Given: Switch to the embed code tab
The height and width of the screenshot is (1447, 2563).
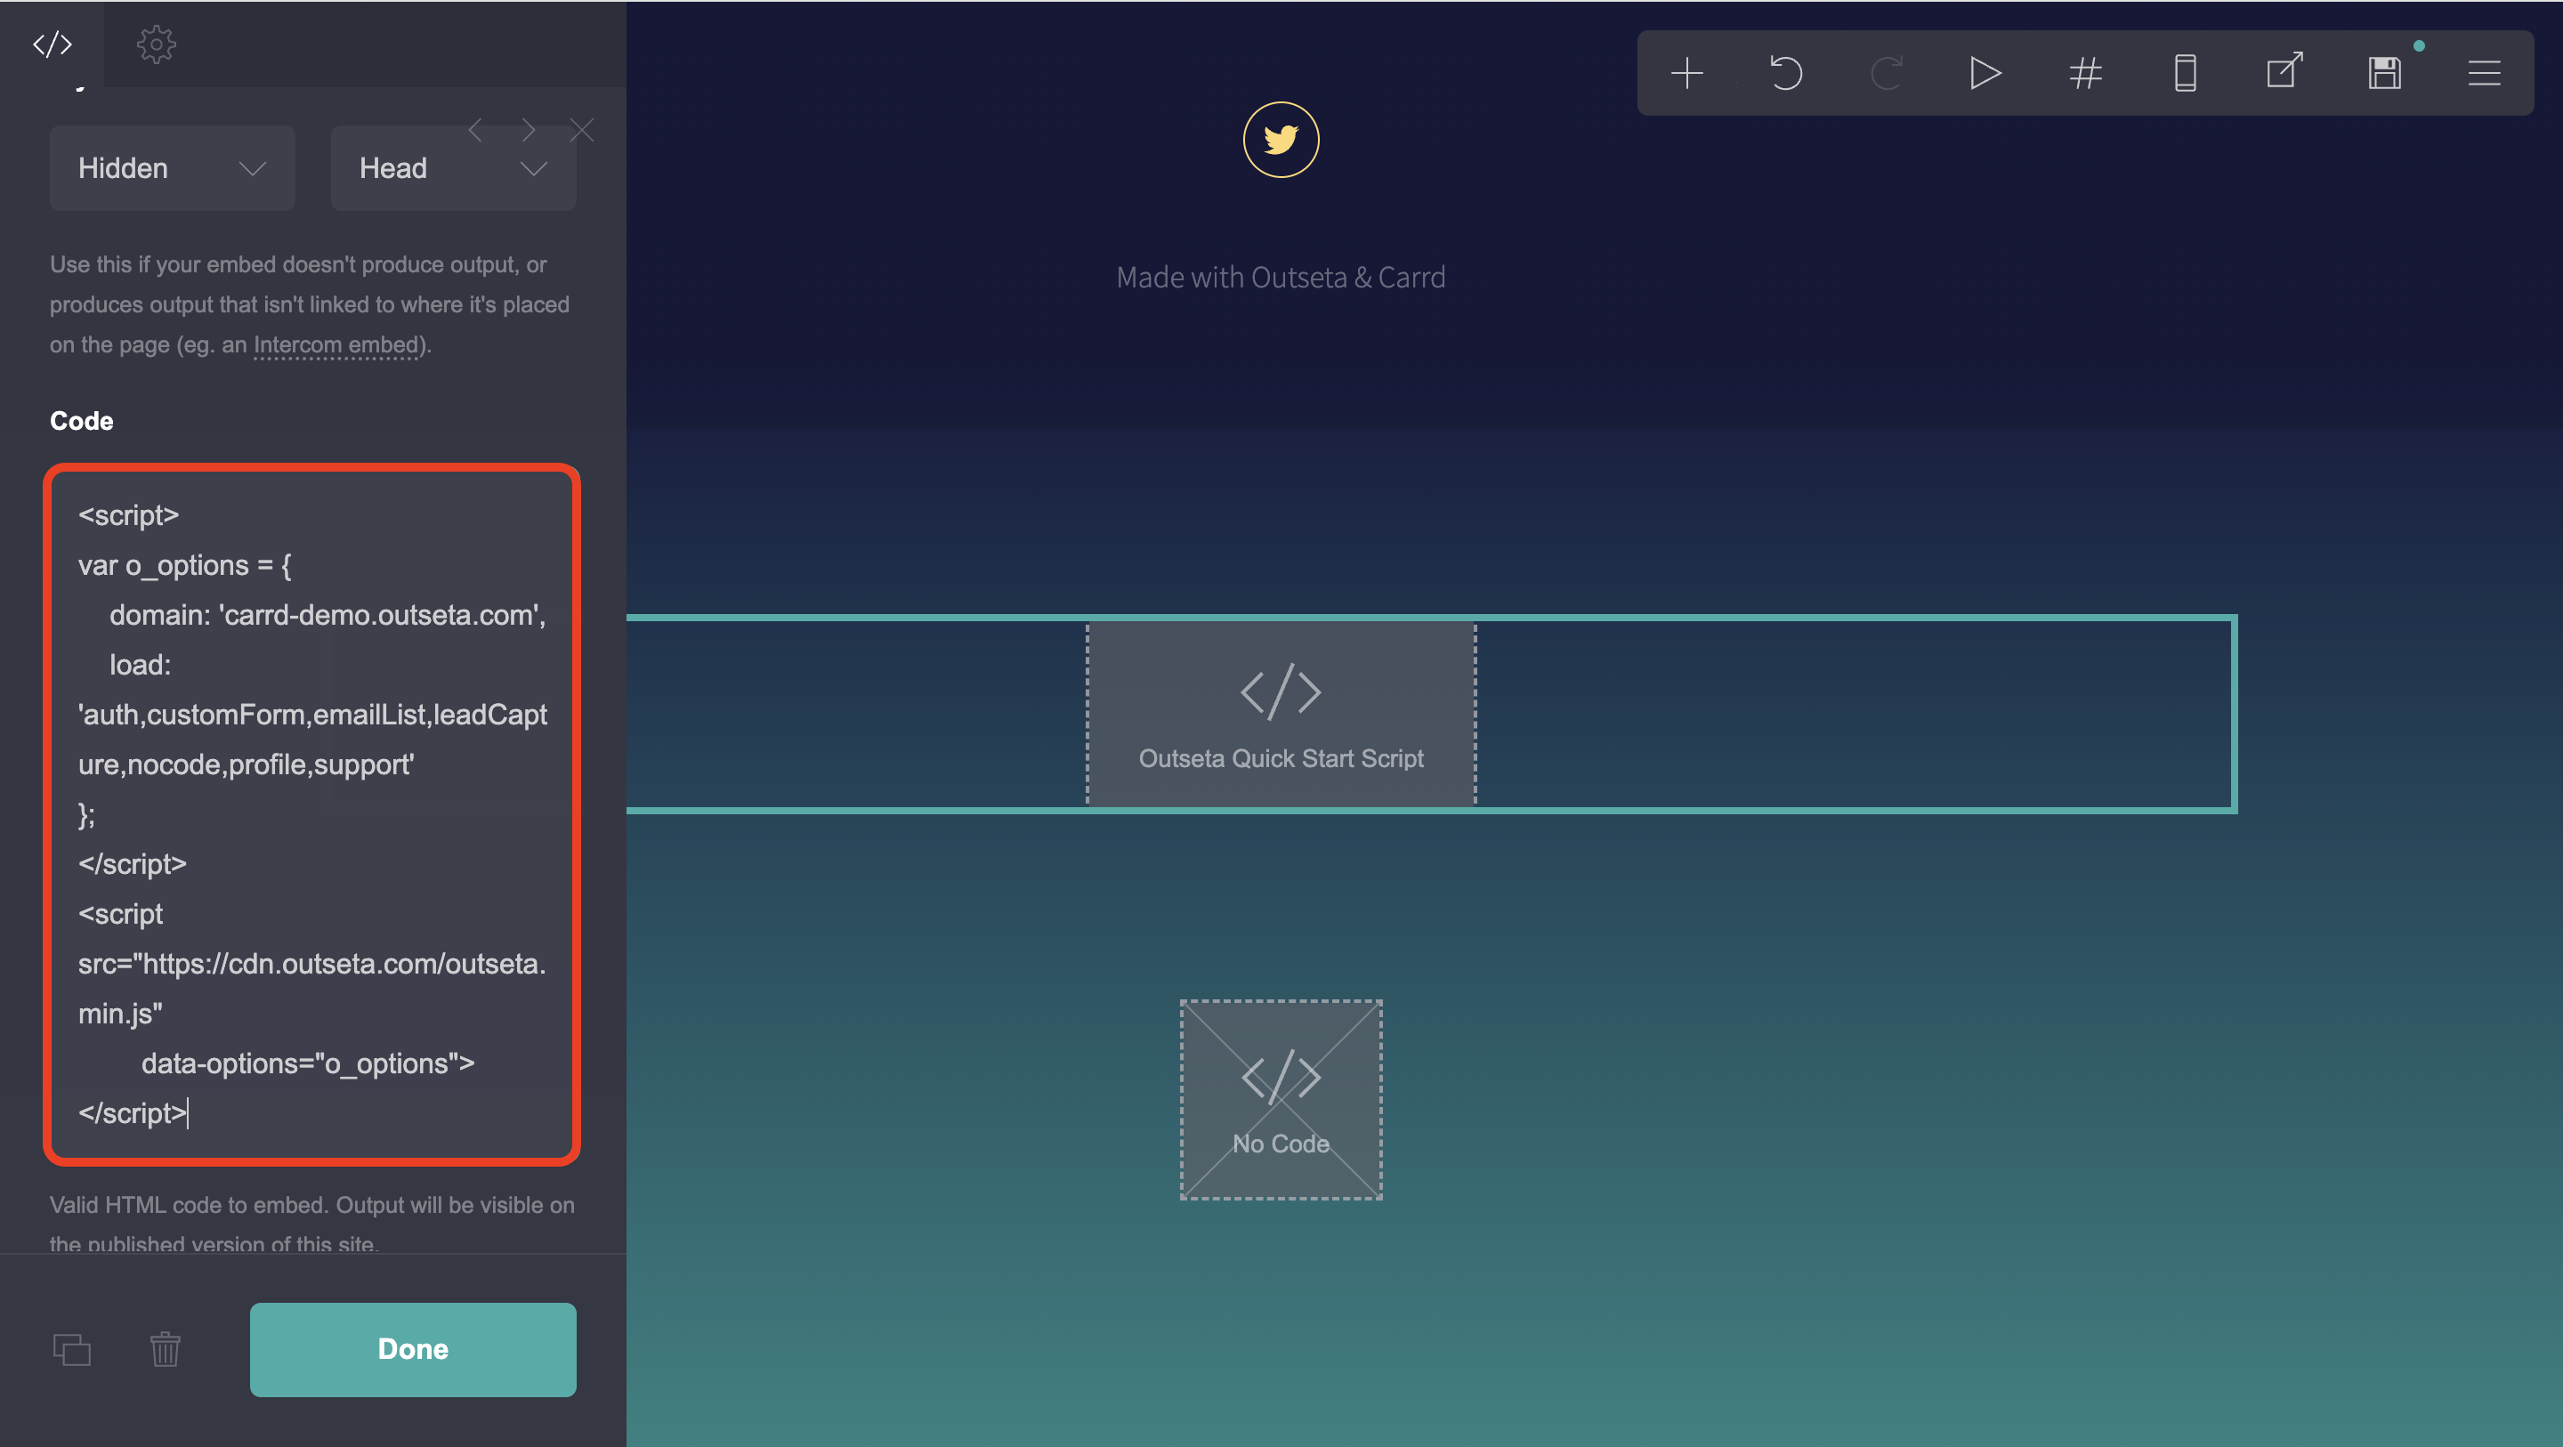Looking at the screenshot, I should [x=52, y=44].
